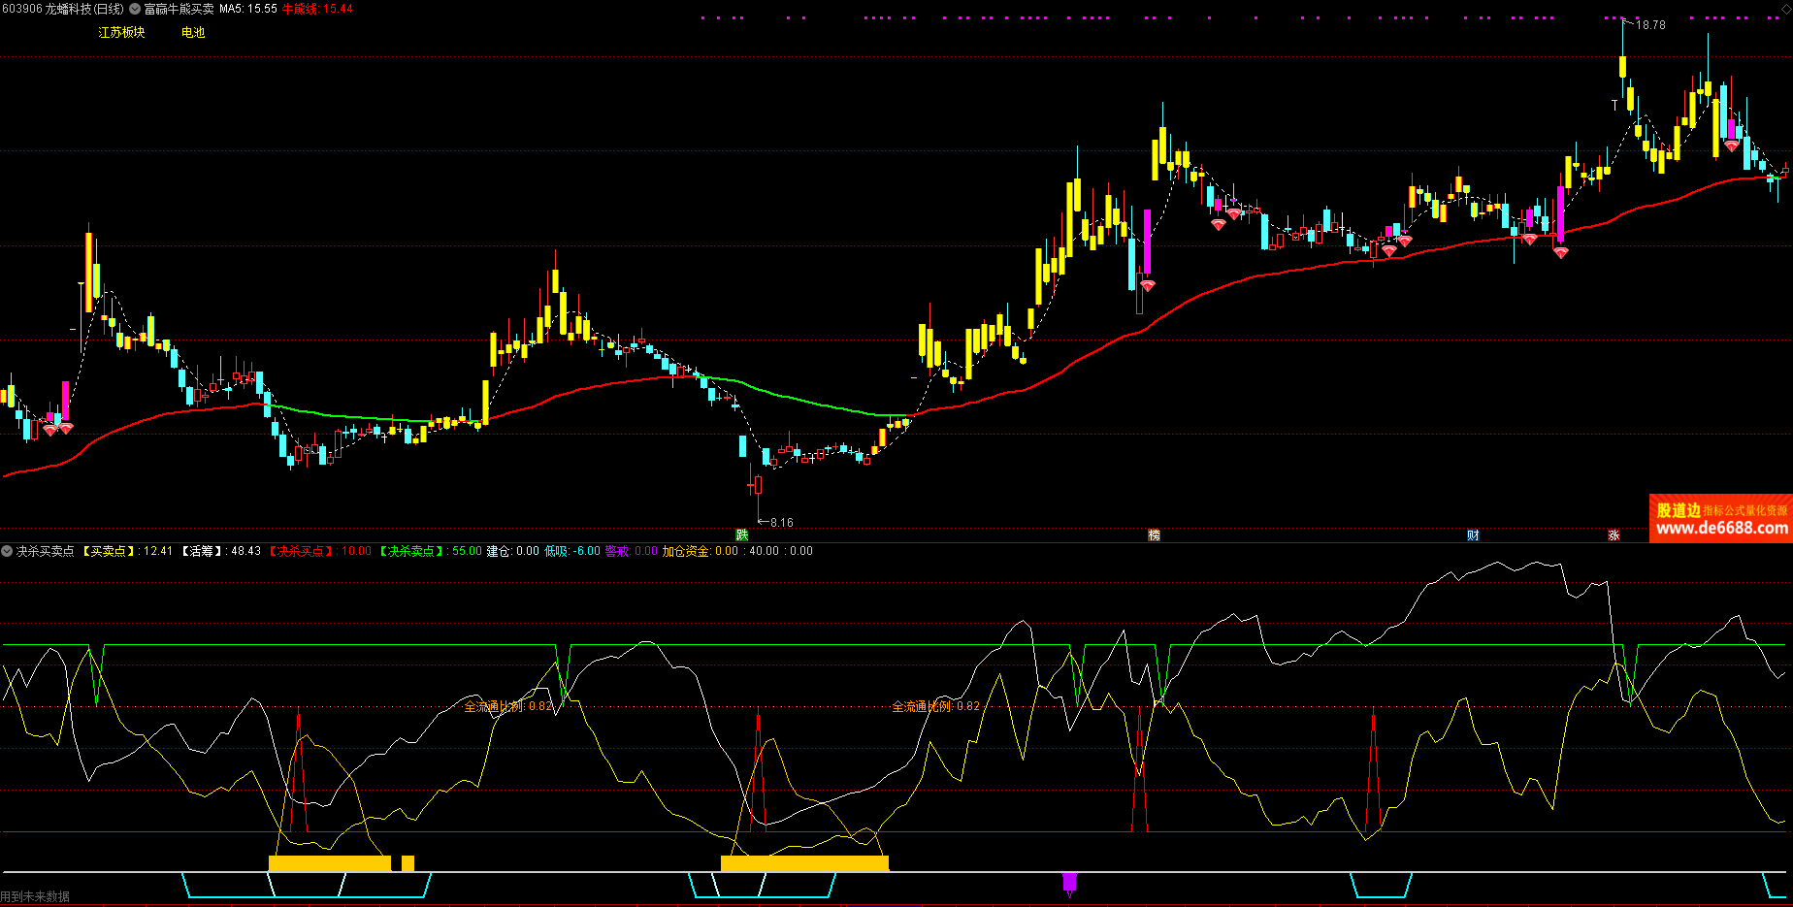The height and width of the screenshot is (907, 1793).
Task: Click the first wide yellow bar in sub-chart
Action: (329, 863)
